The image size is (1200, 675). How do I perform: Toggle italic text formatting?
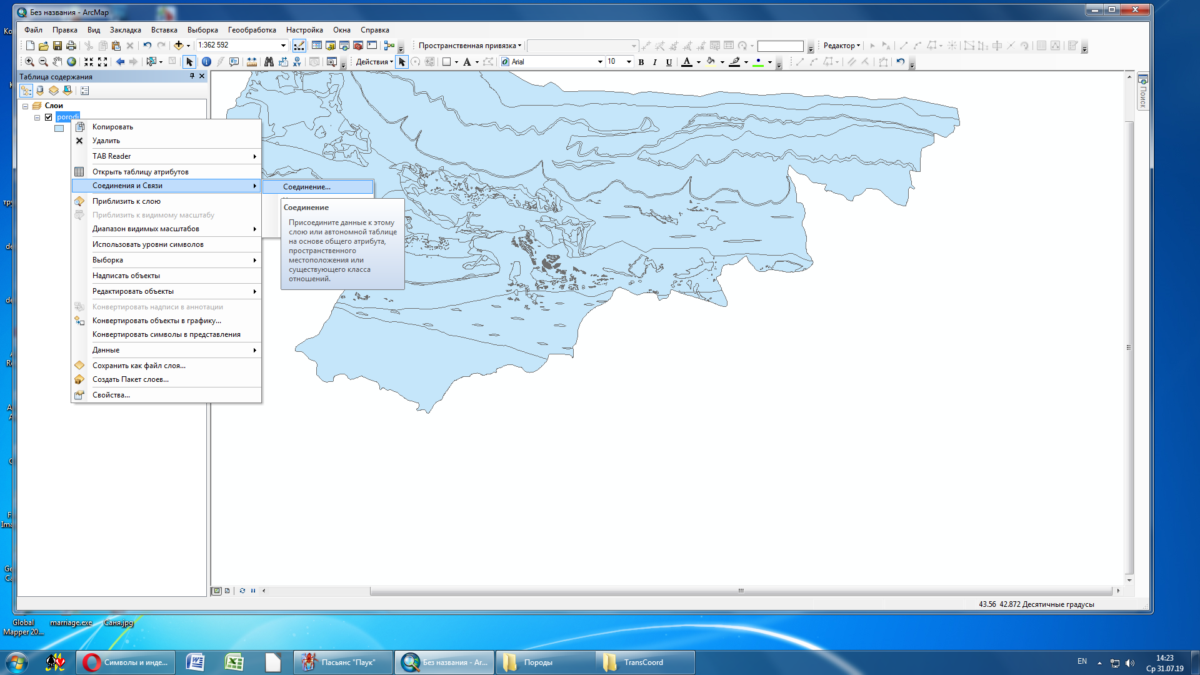point(654,62)
